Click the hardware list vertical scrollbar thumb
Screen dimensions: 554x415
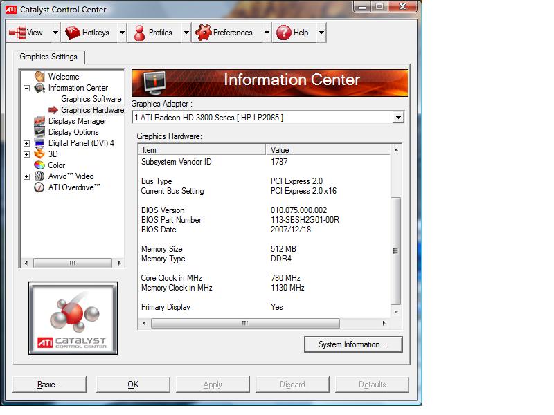click(x=395, y=251)
